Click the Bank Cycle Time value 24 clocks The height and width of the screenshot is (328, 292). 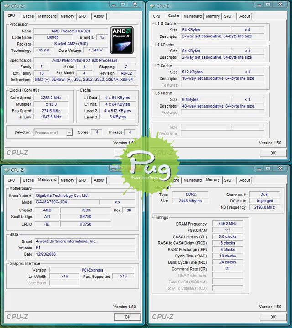click(228, 262)
